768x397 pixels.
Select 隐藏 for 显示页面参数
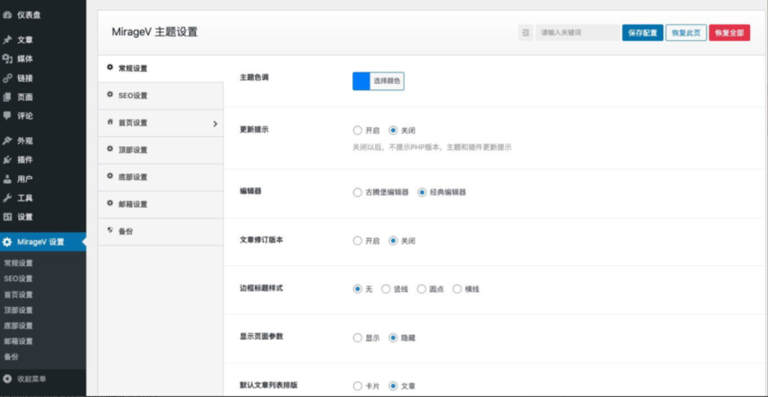click(393, 337)
